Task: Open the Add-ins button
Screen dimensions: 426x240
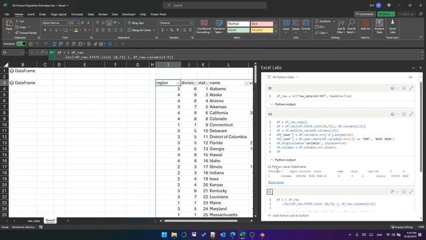Action: click(365, 25)
